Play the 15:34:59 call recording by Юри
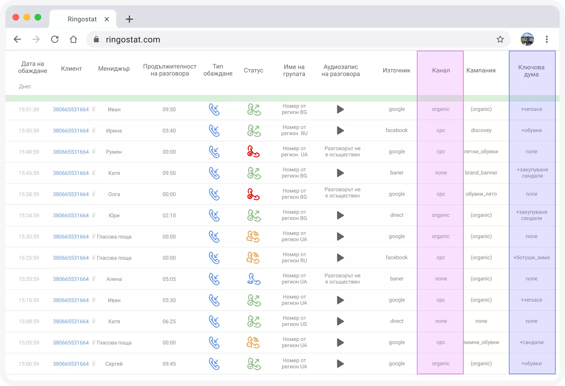This screenshot has width=565, height=386. click(340, 215)
